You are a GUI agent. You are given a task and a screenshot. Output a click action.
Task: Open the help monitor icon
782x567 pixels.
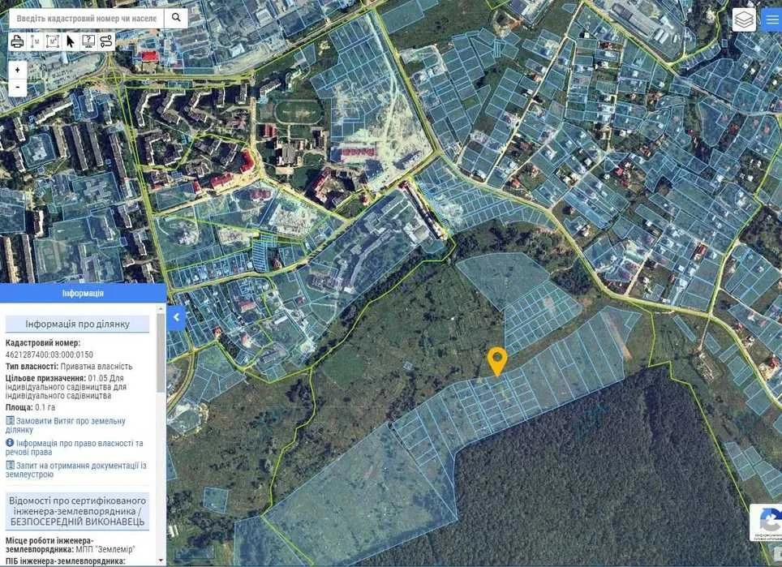coord(88,41)
